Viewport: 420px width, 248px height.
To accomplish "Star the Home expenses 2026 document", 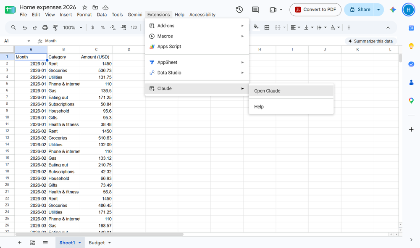I will [x=85, y=8].
